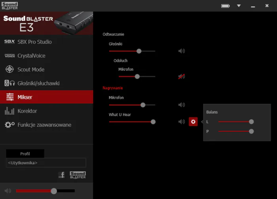Toggle the What U Hear balance settings gear

(x=193, y=122)
